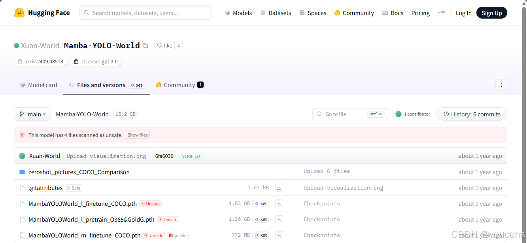Click the xet badge on the Files tab

[137, 85]
